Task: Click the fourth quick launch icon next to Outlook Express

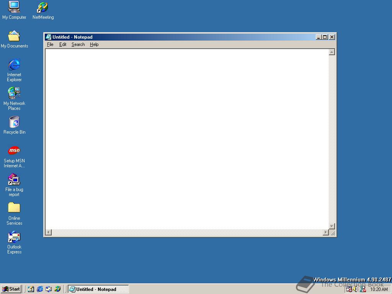Action: (x=57, y=289)
